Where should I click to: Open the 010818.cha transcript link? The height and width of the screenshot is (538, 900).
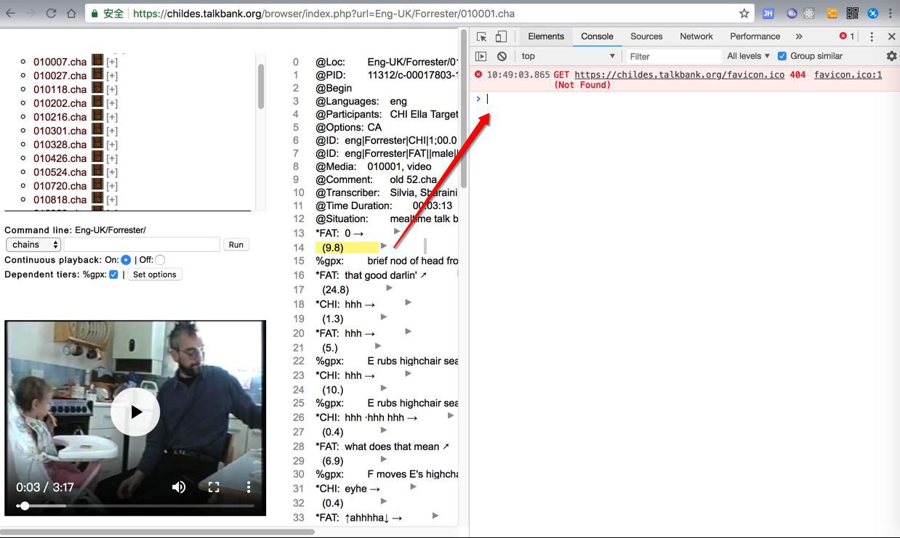pyautogui.click(x=60, y=200)
